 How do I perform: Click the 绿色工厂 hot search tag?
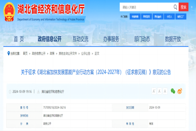pyautogui.click(x=181, y=16)
